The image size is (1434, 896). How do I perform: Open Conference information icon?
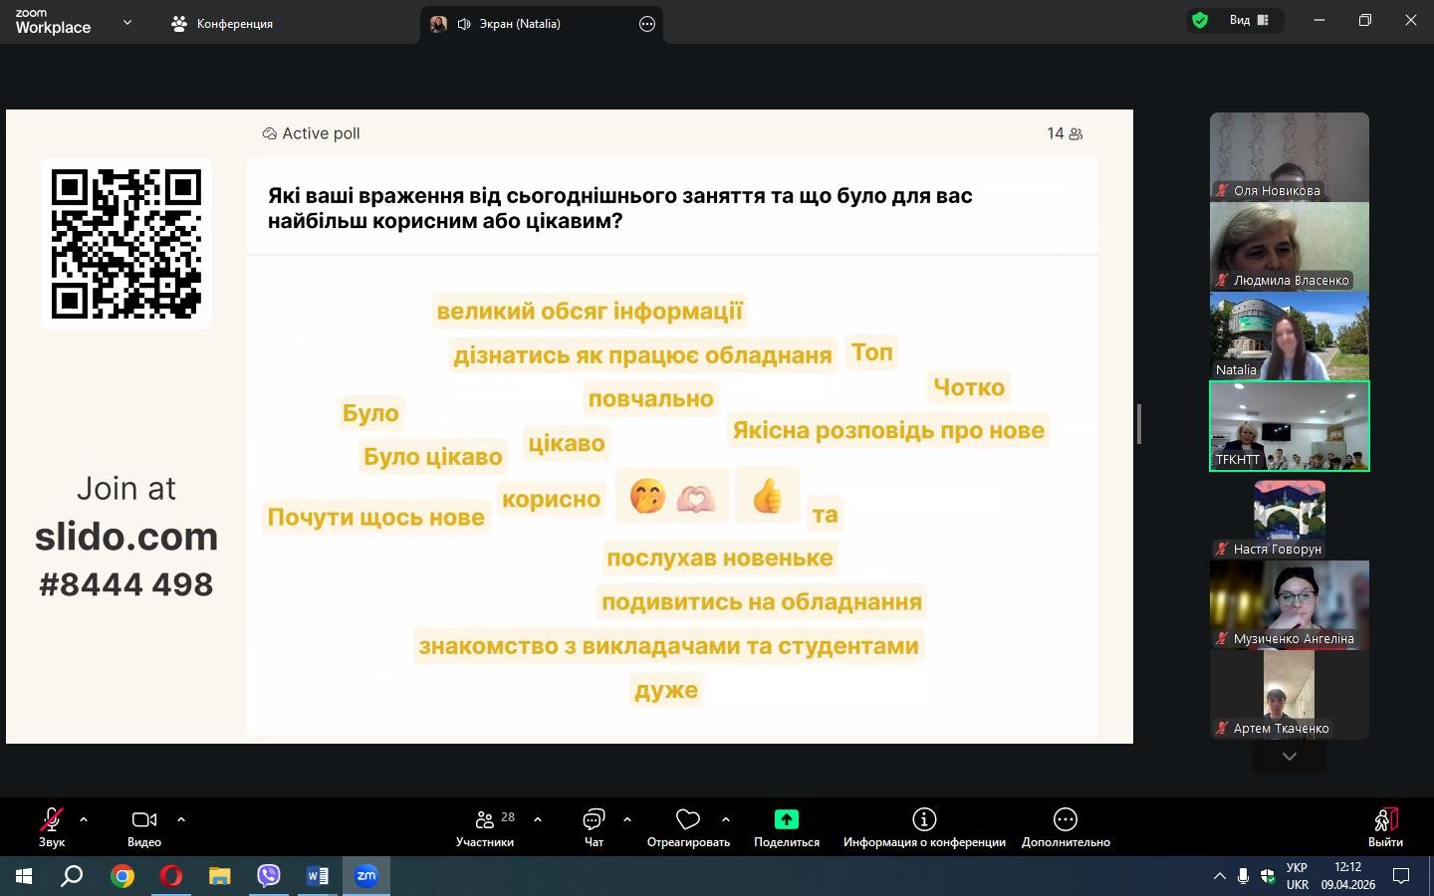point(924,819)
